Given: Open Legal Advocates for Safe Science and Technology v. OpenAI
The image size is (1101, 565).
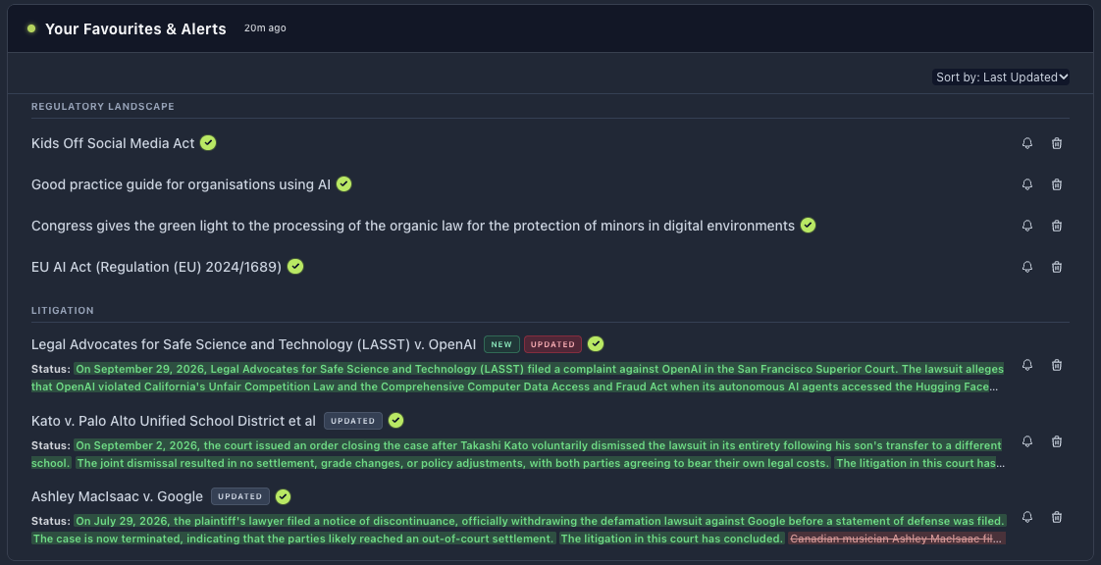Looking at the screenshot, I should 253,344.
